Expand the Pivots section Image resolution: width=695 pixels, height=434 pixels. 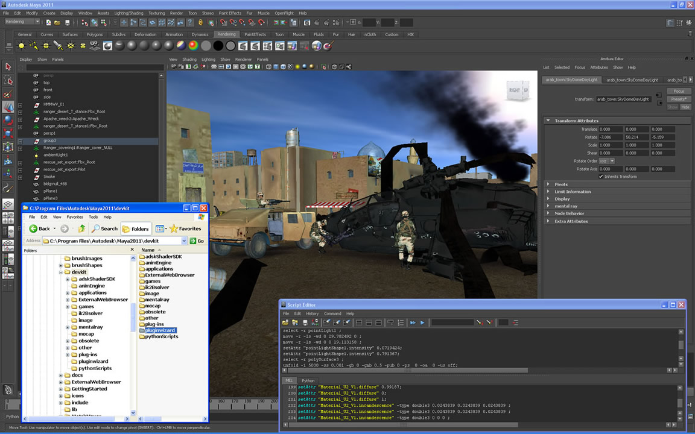coord(548,184)
